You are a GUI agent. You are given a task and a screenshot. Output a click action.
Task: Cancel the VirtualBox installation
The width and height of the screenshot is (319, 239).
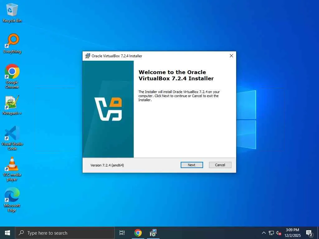220,165
